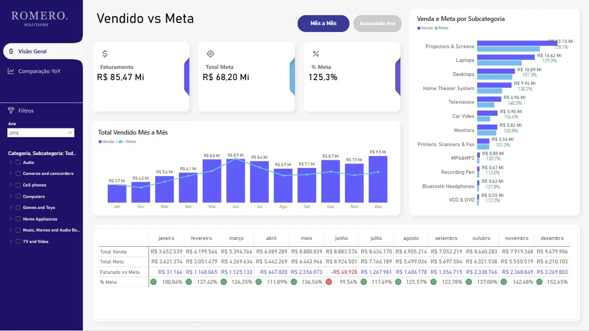Select the Jun bar in monthly chart
Screen dimensions: 589x331
[236, 181]
